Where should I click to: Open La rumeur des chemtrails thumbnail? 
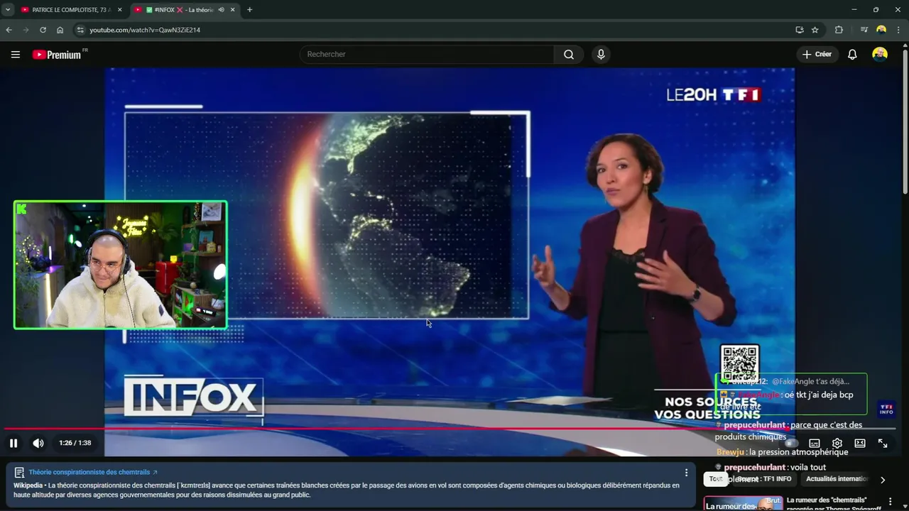pos(743,504)
